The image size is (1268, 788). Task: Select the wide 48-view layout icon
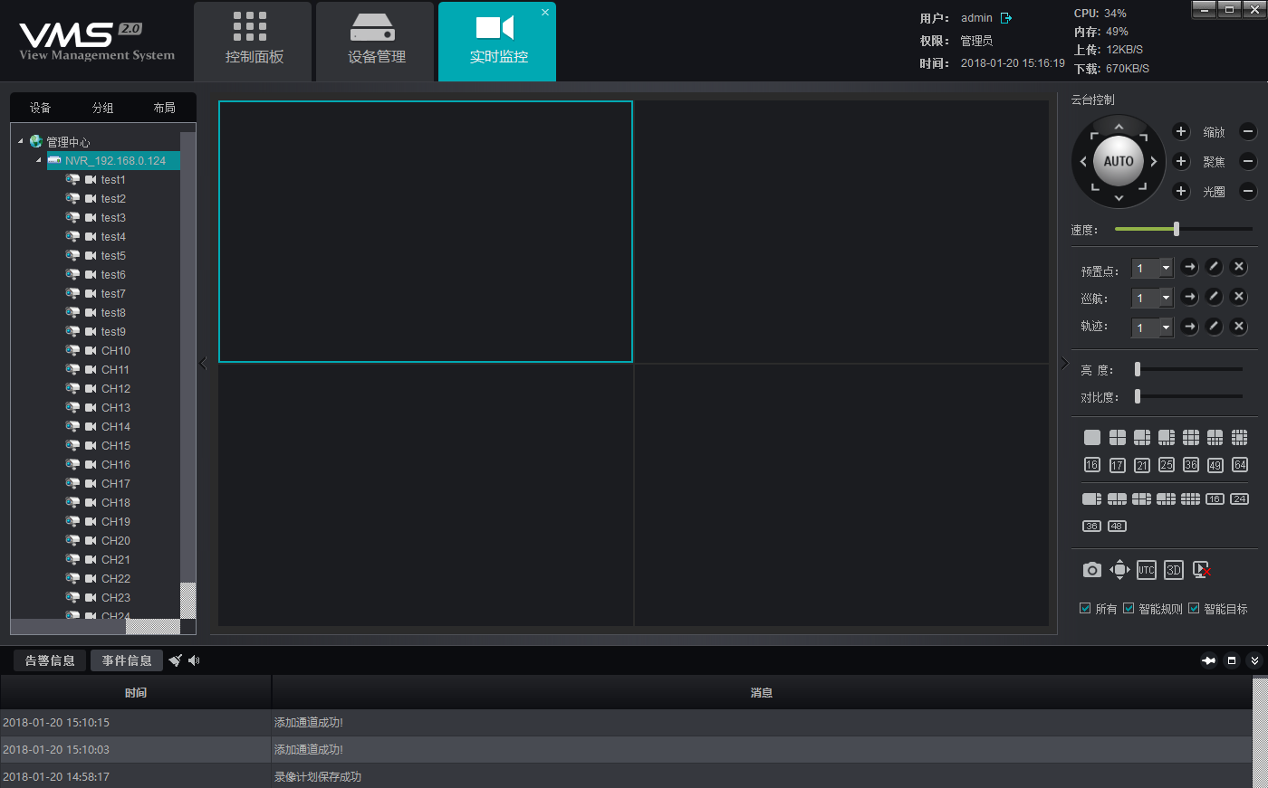[1118, 526]
